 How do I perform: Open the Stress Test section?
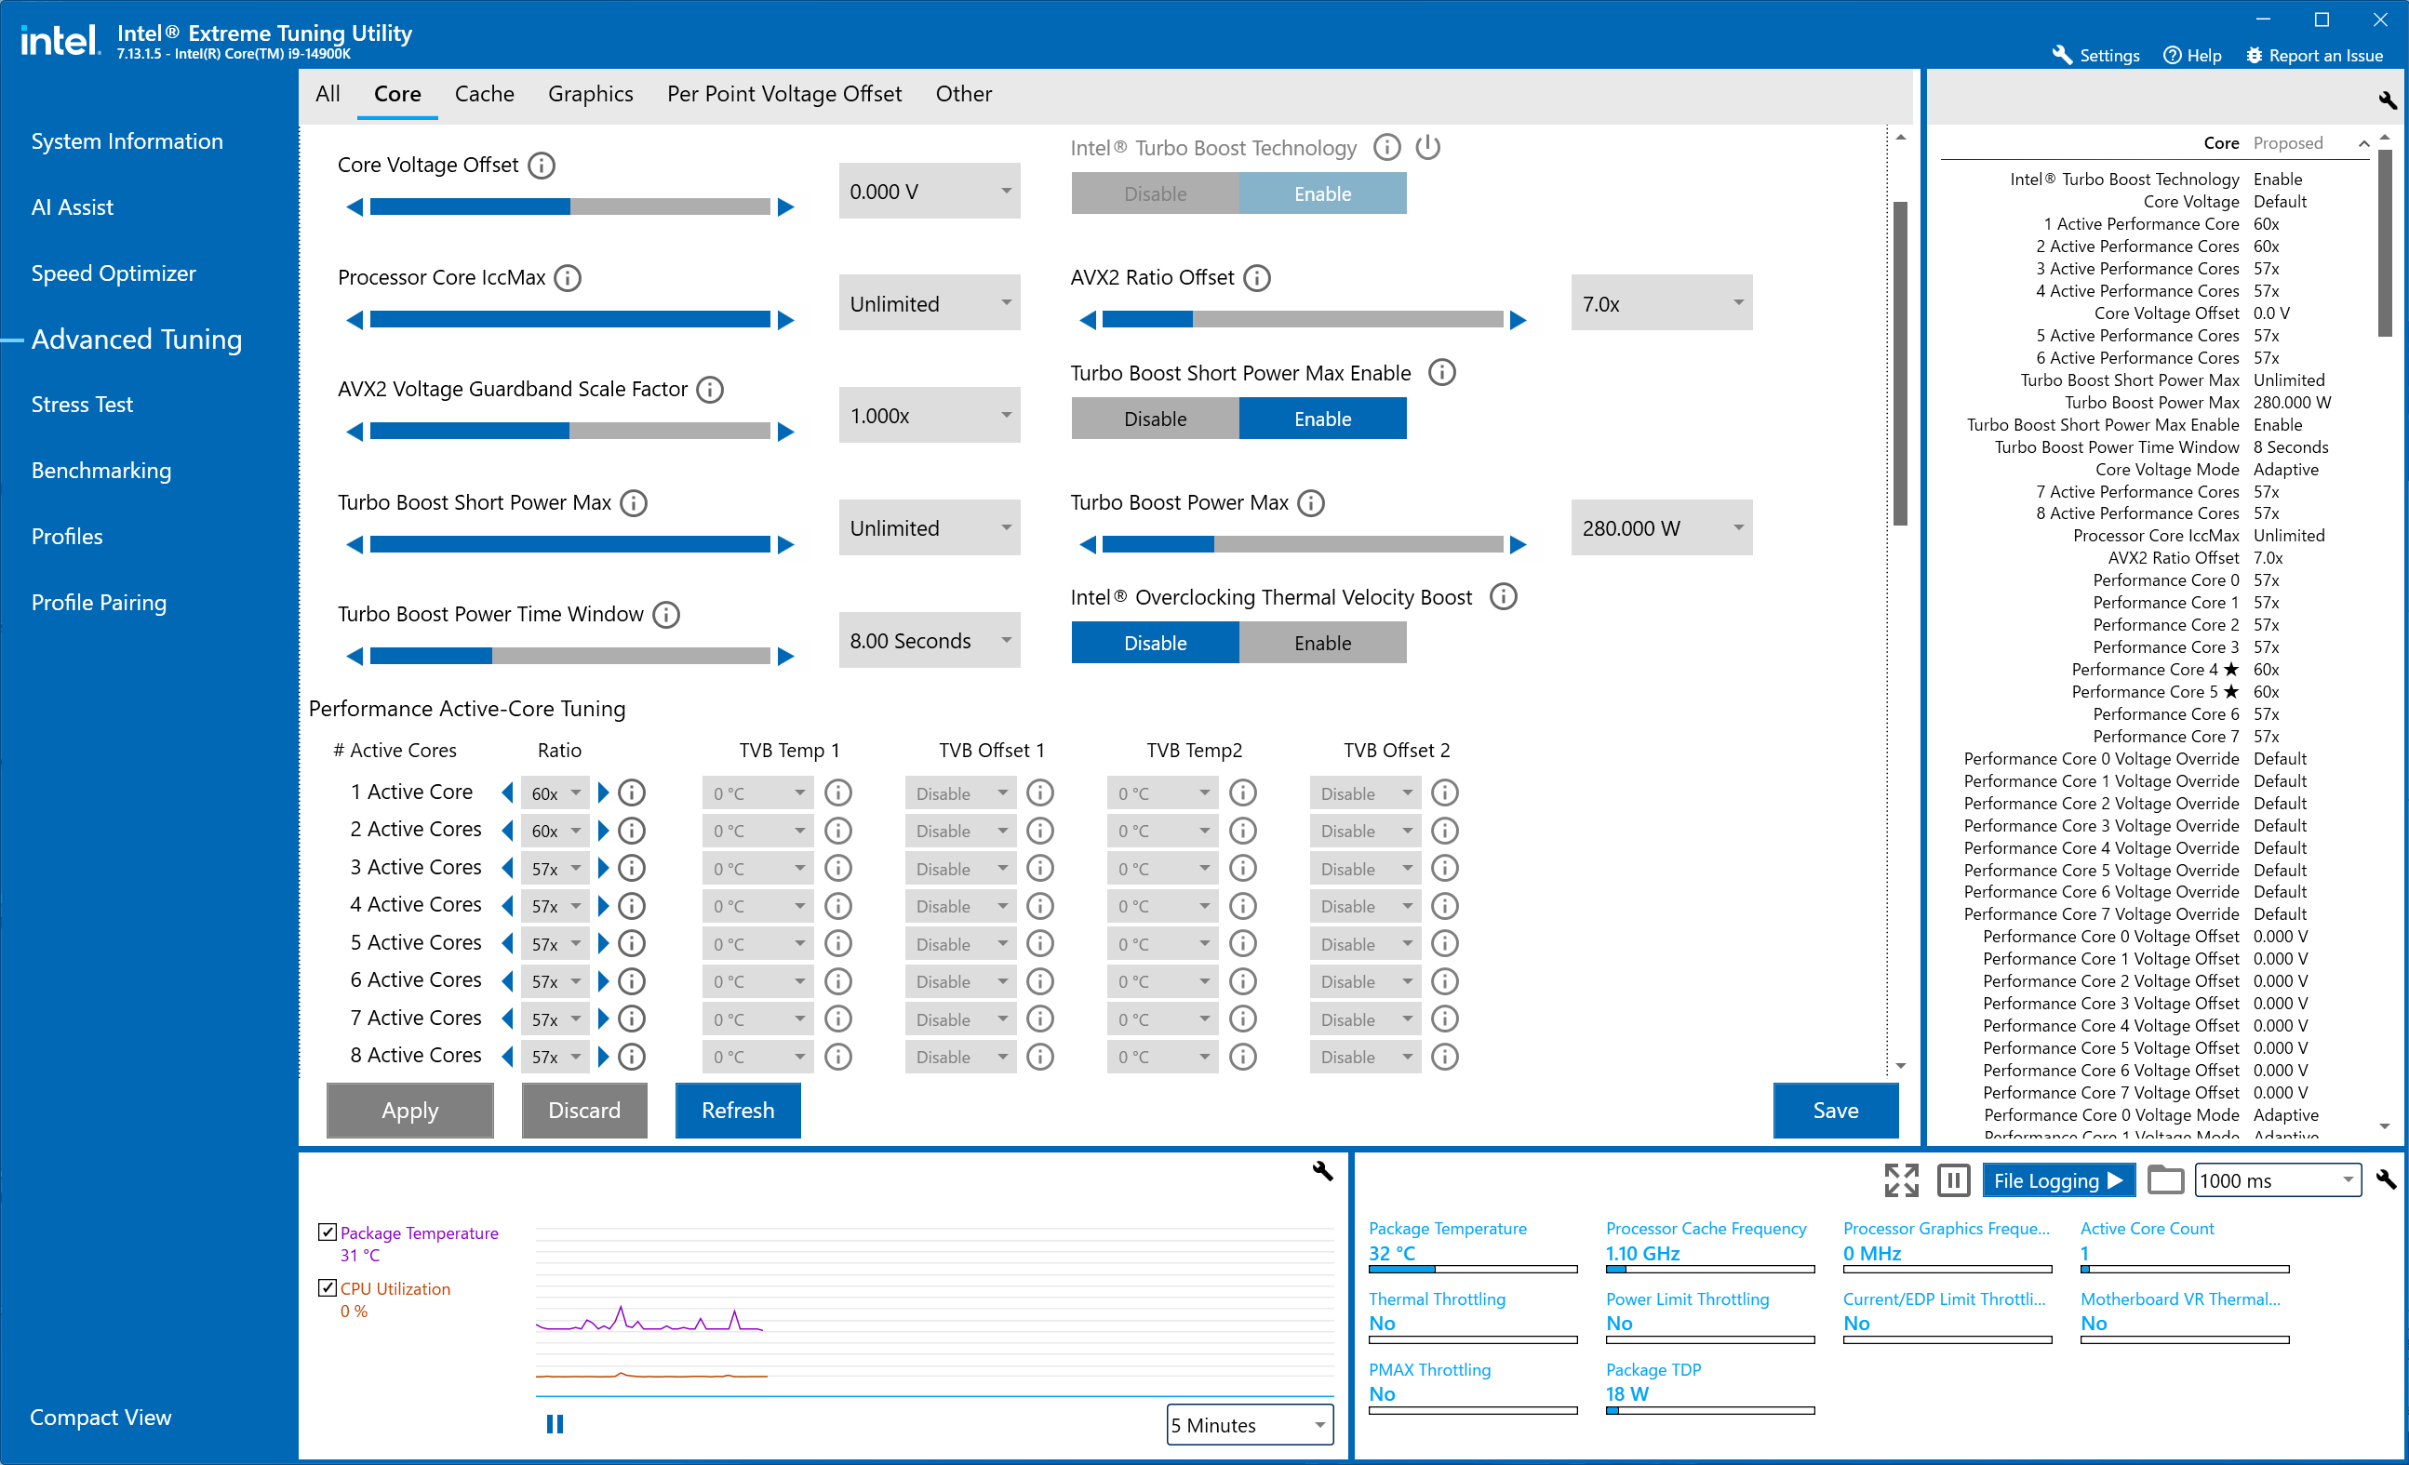pos(82,405)
